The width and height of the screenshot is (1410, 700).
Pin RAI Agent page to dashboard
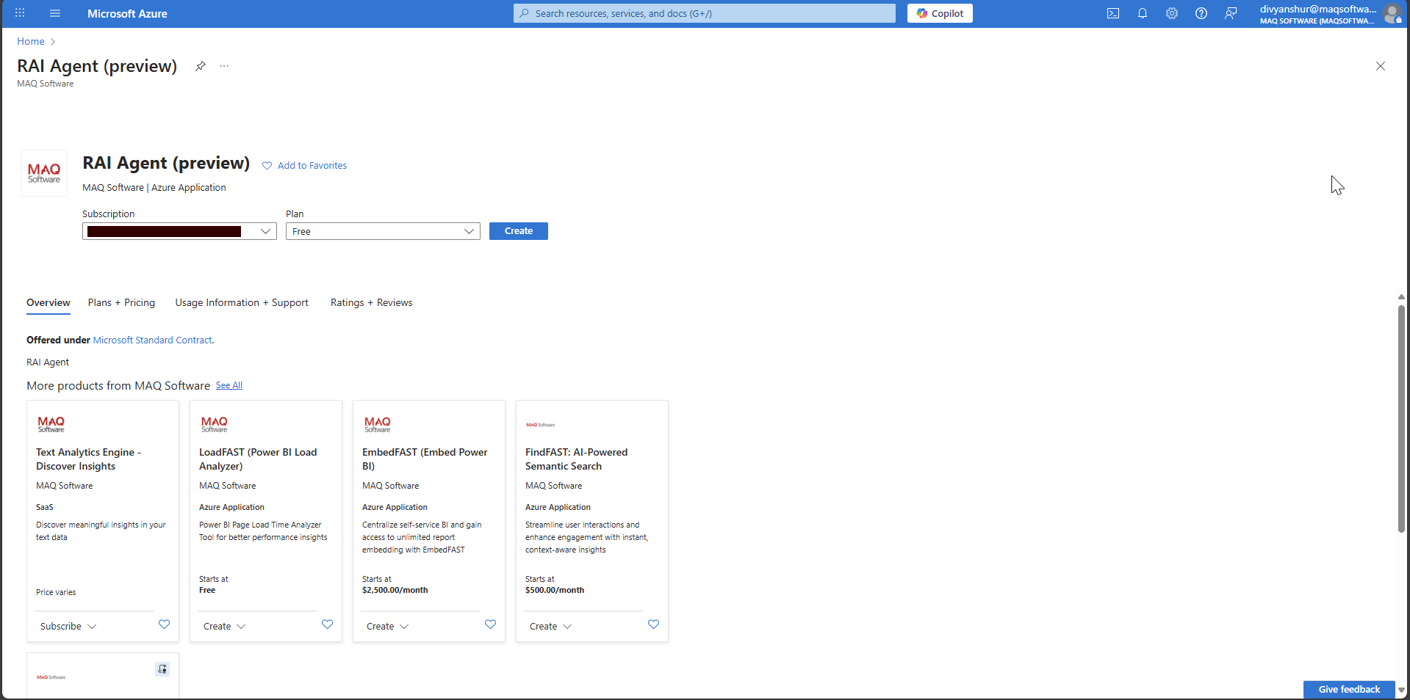pos(200,66)
